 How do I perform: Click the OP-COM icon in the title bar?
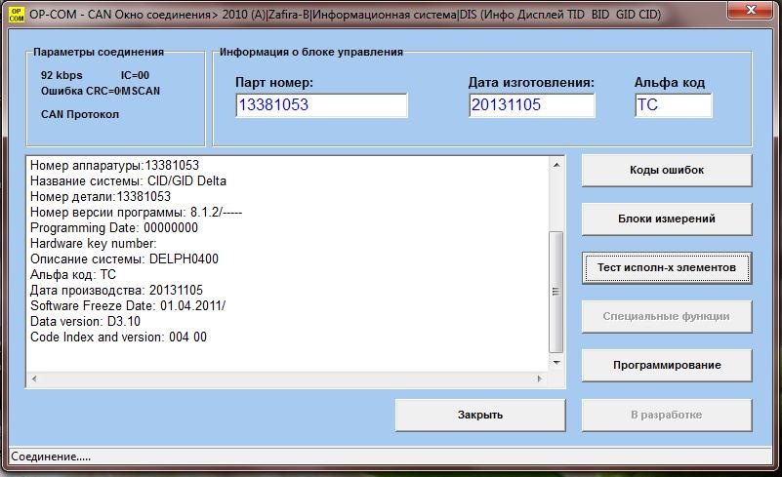pos(16,15)
